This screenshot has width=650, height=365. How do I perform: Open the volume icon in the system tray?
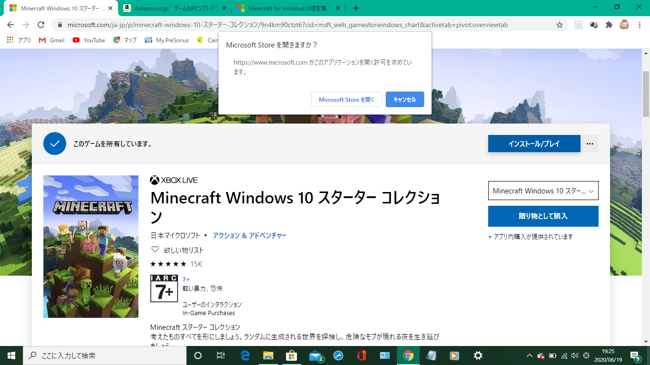(575, 355)
